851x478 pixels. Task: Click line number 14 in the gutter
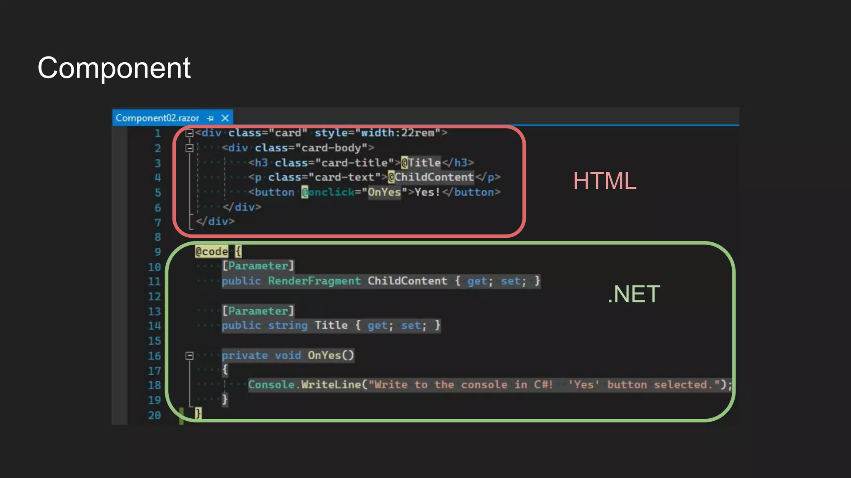[155, 326]
